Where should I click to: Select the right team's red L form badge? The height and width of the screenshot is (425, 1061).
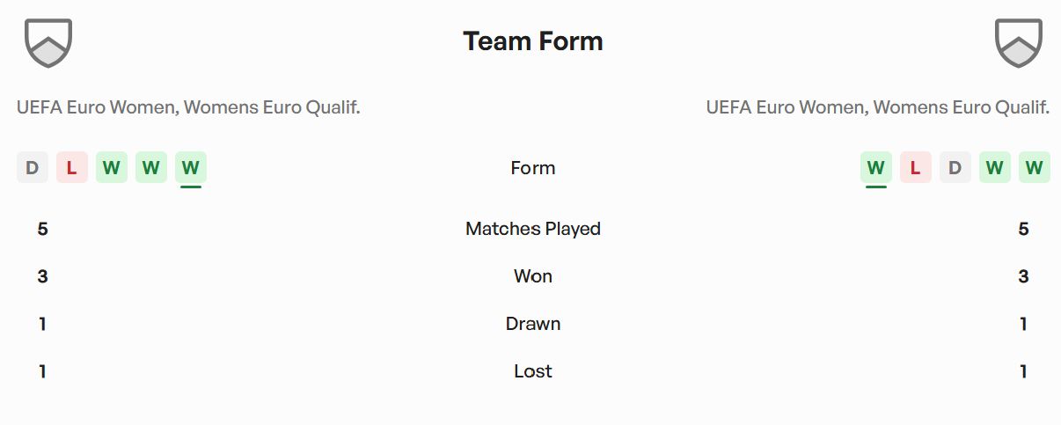[x=916, y=167]
